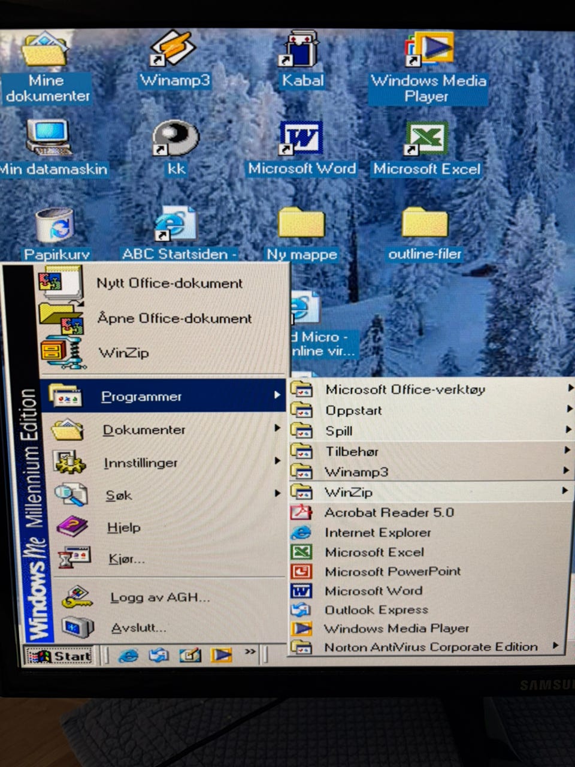Viewport: 575px width, 767px height.
Task: Select the Microsoft Word desktop shortcut
Action: [302, 148]
